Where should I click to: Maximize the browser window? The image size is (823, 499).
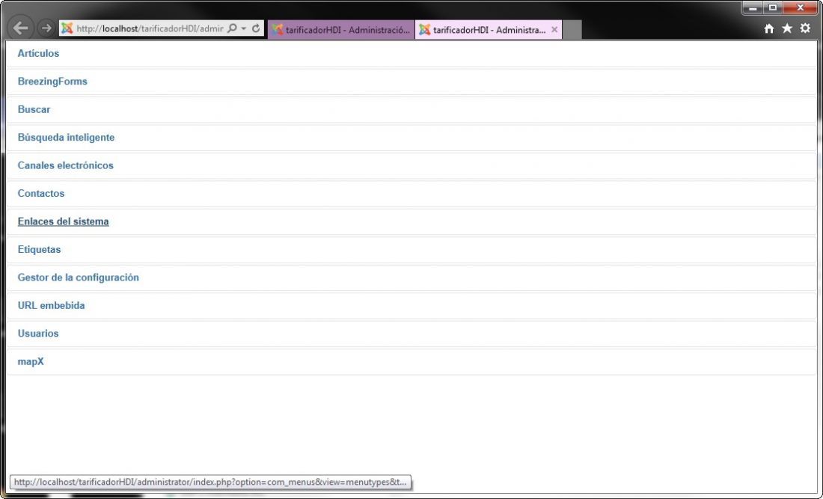[773, 8]
